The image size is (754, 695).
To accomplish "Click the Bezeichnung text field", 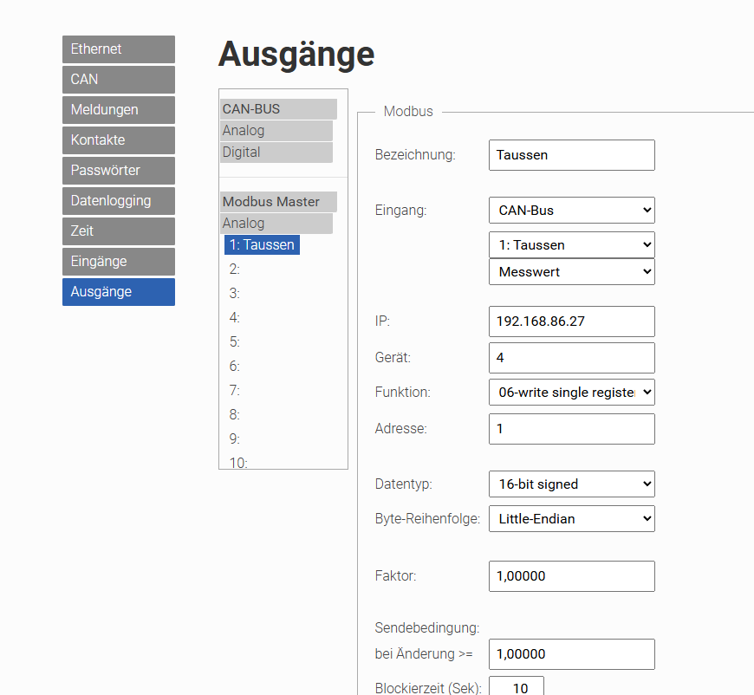I will tap(571, 155).
